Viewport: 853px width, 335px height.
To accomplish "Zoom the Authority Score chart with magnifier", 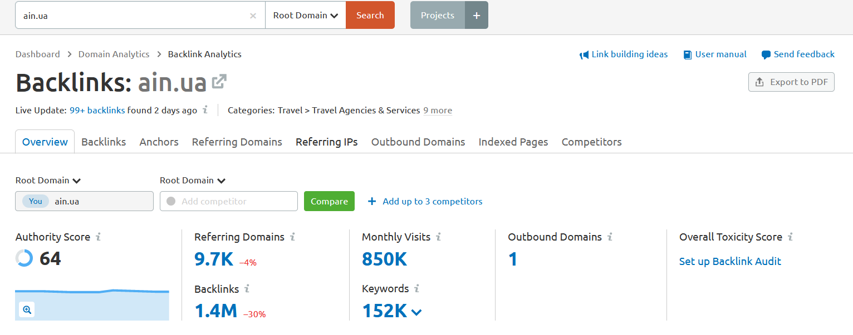I will pyautogui.click(x=27, y=309).
